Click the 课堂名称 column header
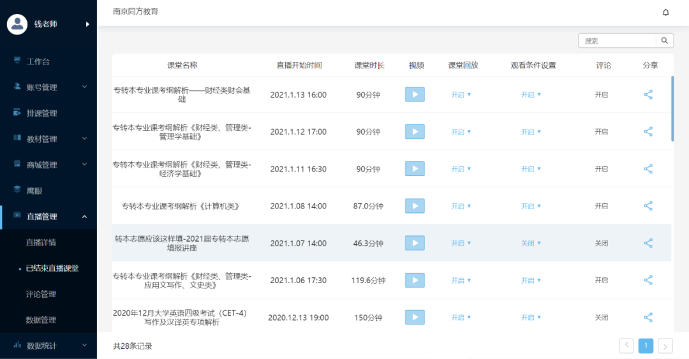Image resolution: width=689 pixels, height=359 pixels. click(x=182, y=65)
